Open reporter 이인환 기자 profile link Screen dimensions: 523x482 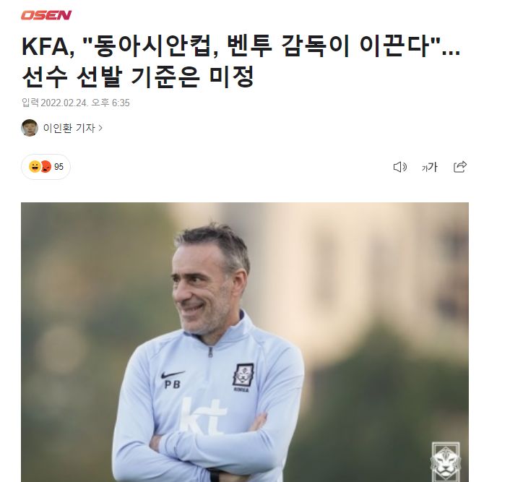click(x=69, y=128)
